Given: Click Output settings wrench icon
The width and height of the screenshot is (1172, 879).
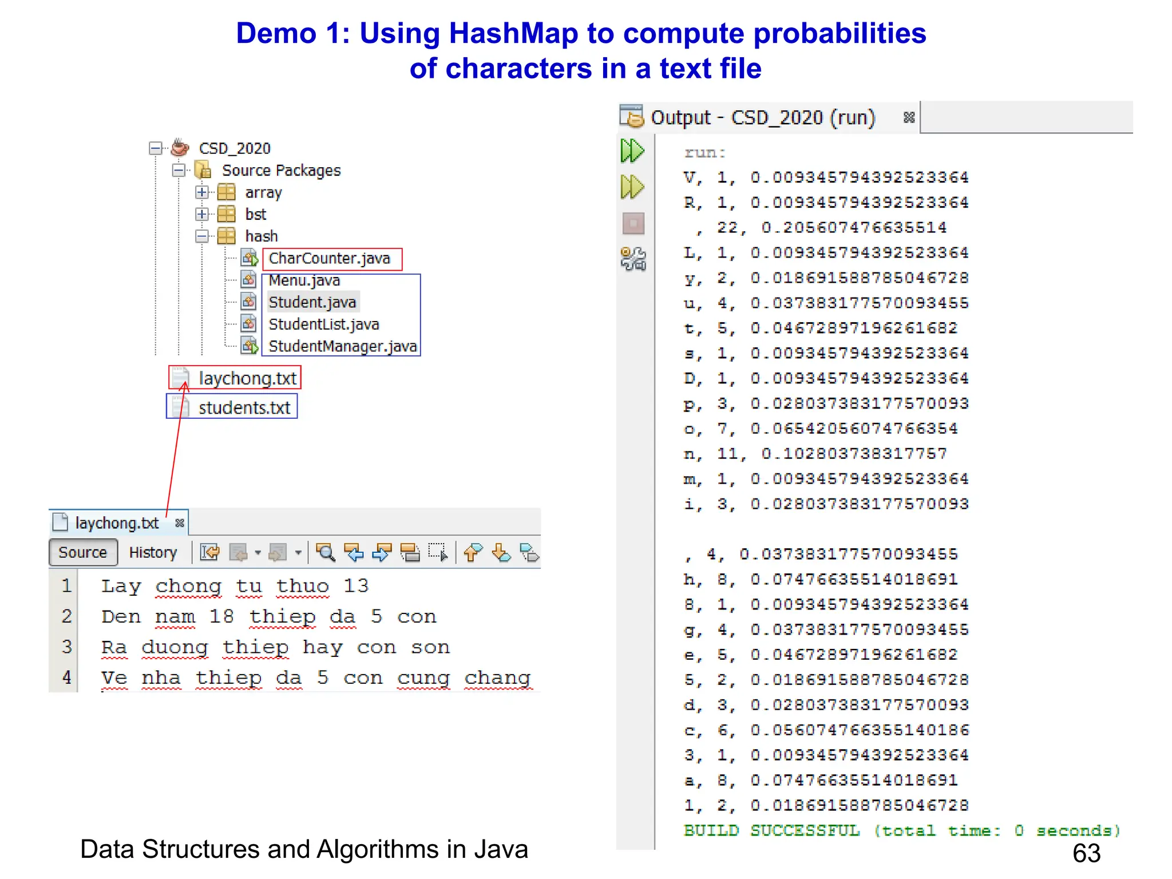Looking at the screenshot, I should click(x=633, y=259).
